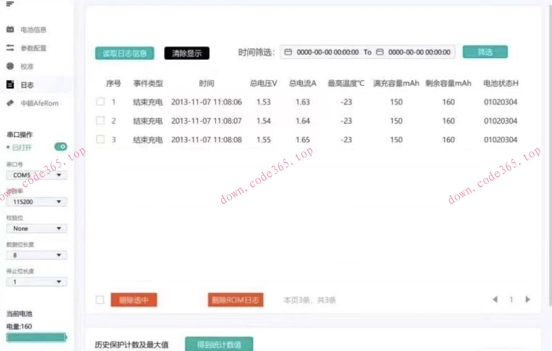The width and height of the screenshot is (552, 351).
Task: Select the 清除显示 clear display option
Action: click(x=186, y=53)
